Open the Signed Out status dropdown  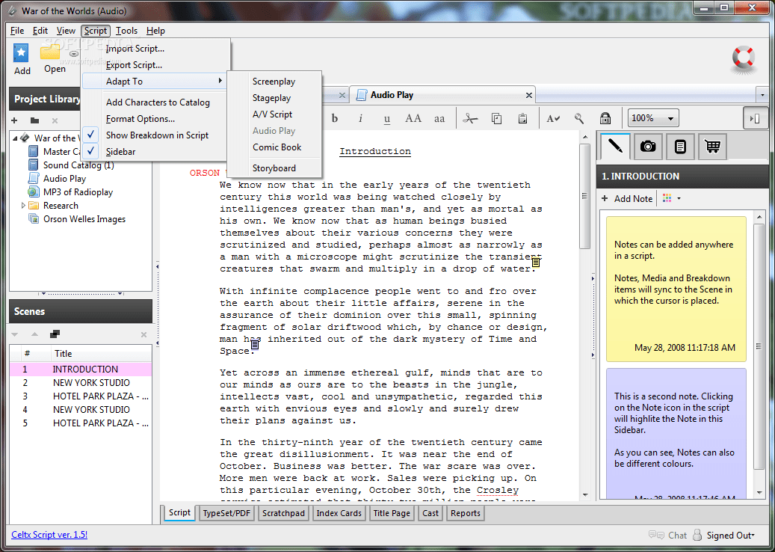pyautogui.click(x=730, y=536)
